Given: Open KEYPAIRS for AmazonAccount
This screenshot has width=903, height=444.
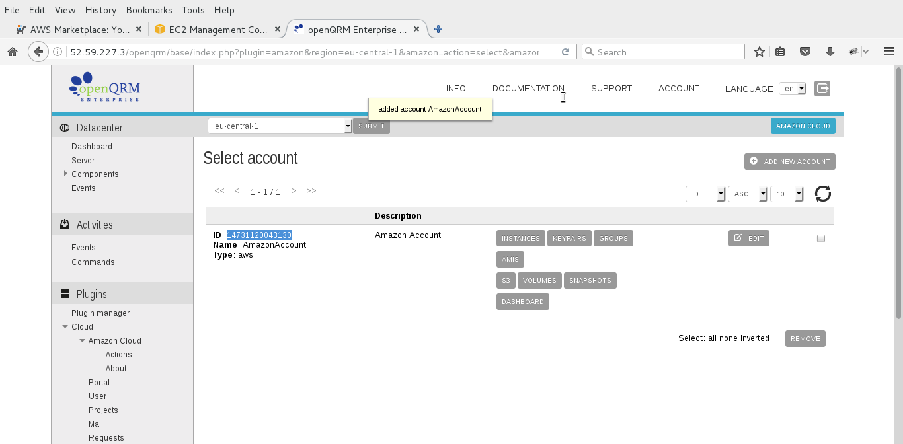Looking at the screenshot, I should 569,239.
